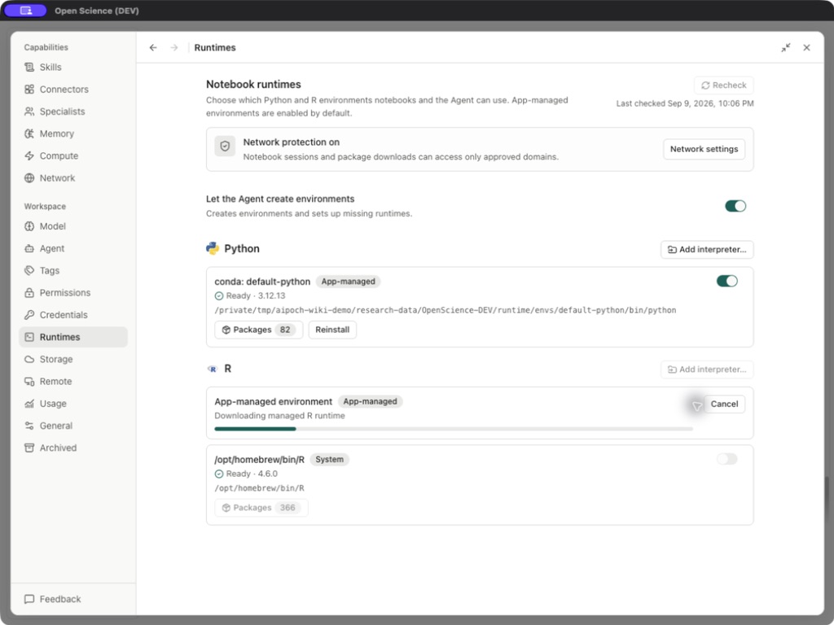This screenshot has width=834, height=625.
Task: Click Add interpreter for R
Action: (x=707, y=369)
